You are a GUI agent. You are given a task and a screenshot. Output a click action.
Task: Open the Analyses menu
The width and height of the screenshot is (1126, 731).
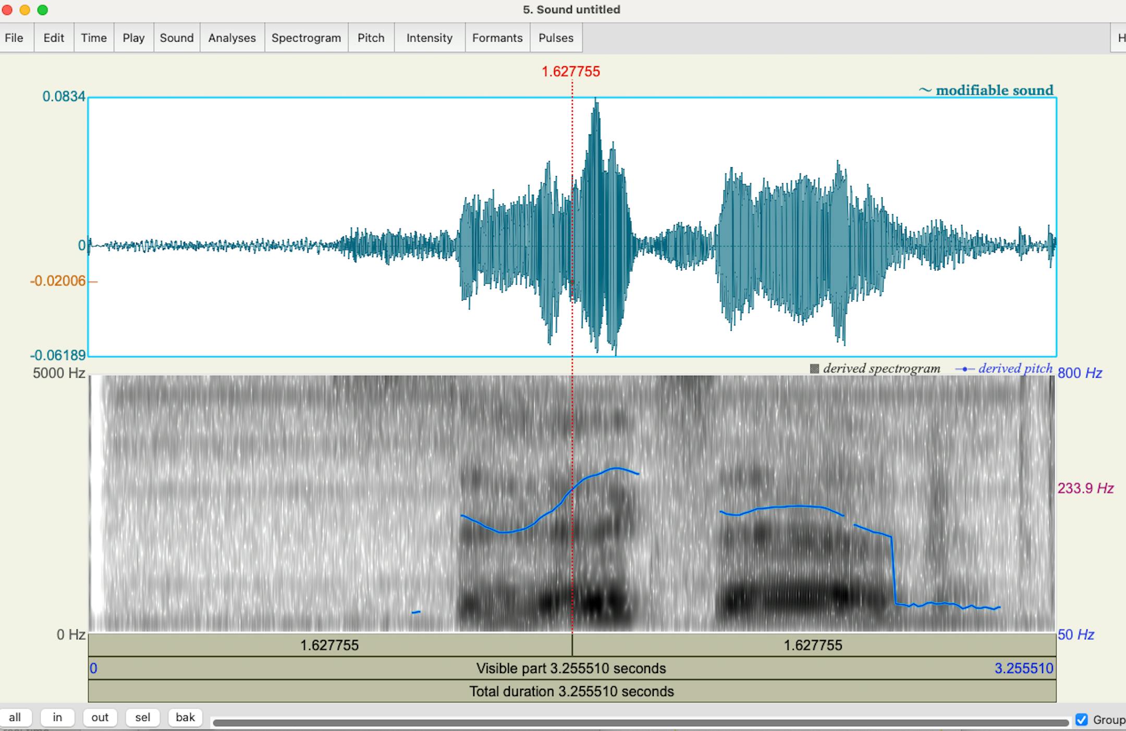pos(231,38)
